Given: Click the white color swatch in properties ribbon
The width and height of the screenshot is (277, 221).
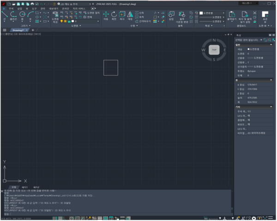Looking at the screenshot, I should [x=201, y=13].
